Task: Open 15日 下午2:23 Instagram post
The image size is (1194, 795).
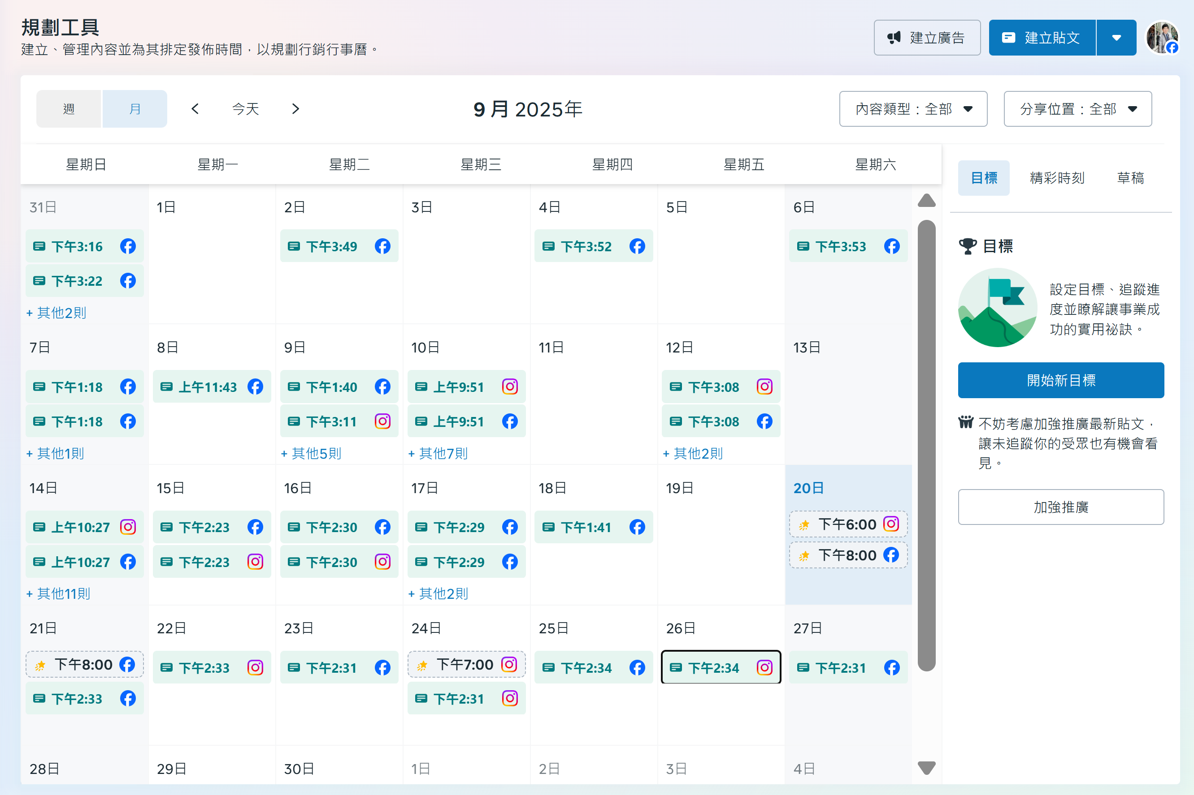Action: [212, 562]
